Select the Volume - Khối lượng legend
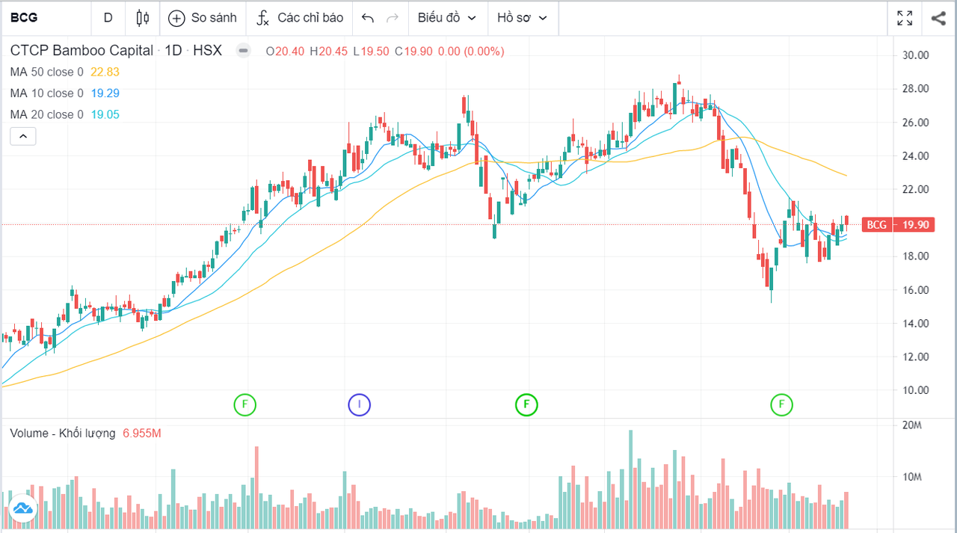The width and height of the screenshot is (957, 533). pos(63,433)
